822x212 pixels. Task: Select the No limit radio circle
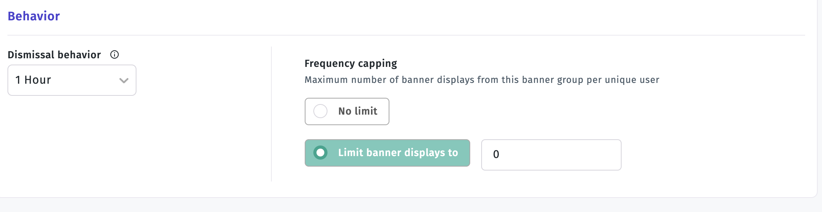coord(320,111)
